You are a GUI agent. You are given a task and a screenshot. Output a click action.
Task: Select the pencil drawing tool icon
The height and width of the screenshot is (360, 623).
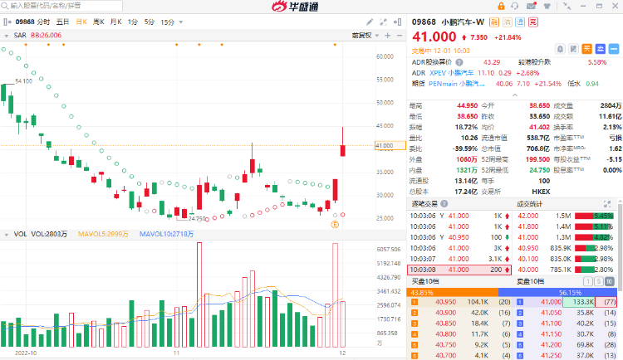[x=370, y=22]
